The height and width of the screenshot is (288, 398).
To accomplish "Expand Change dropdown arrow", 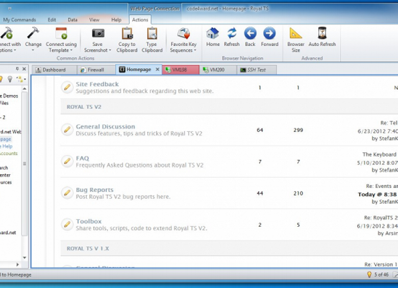I will pyautogui.click(x=33, y=50).
